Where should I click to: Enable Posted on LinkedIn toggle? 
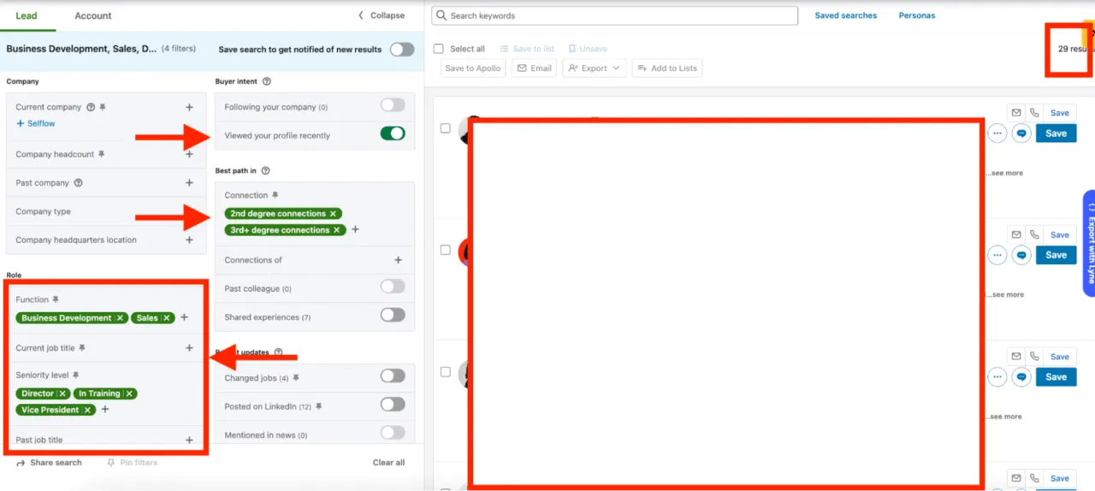pos(393,405)
